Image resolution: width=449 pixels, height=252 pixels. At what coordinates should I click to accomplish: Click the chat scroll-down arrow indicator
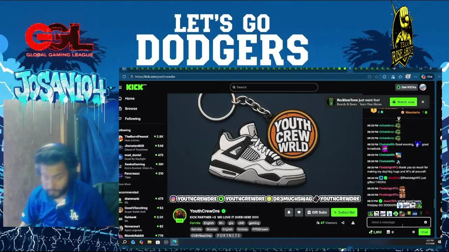pos(398,119)
